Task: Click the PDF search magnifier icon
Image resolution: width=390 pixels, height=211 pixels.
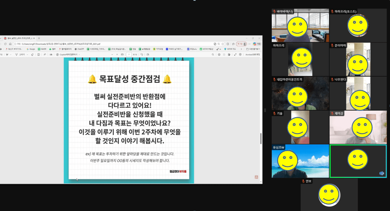Action: 213,55
